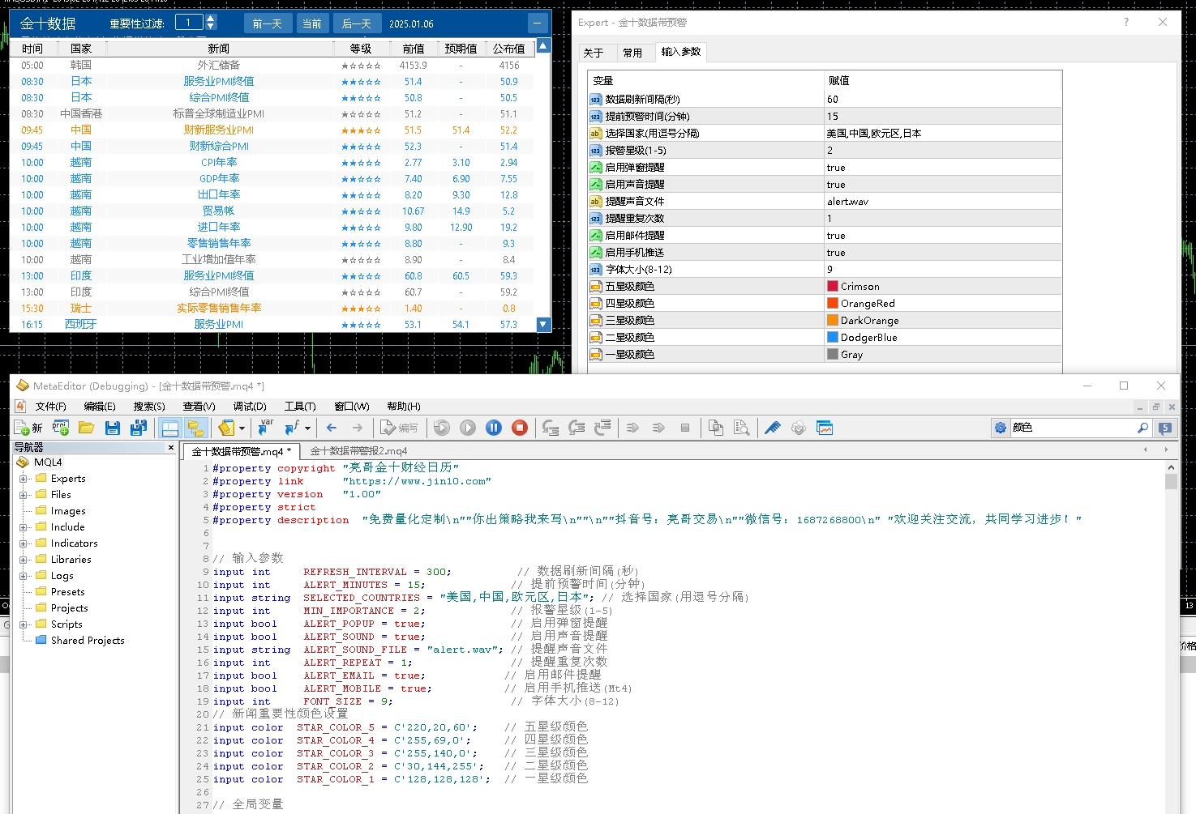
Task: Click the shield protection icon
Action: pos(799,428)
